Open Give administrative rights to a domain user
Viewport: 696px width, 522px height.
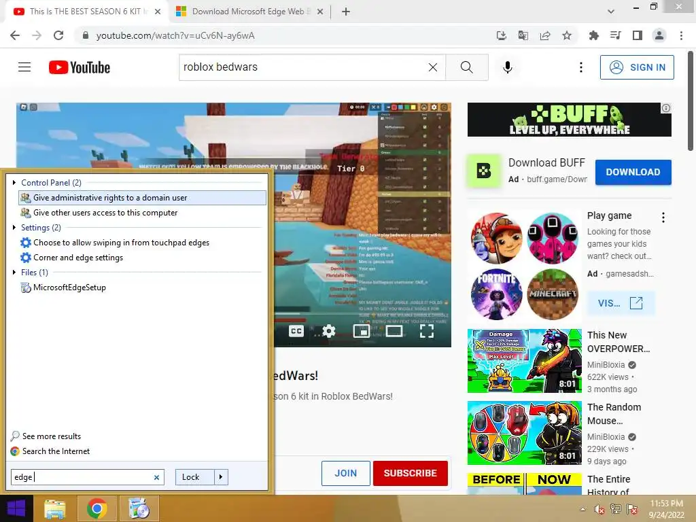(x=142, y=198)
